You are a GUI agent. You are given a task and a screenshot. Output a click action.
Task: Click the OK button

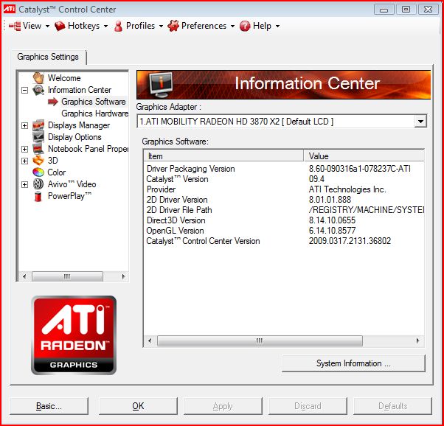tap(138, 406)
